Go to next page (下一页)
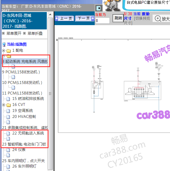The width and height of the screenshot is (170, 171). coord(85,18)
